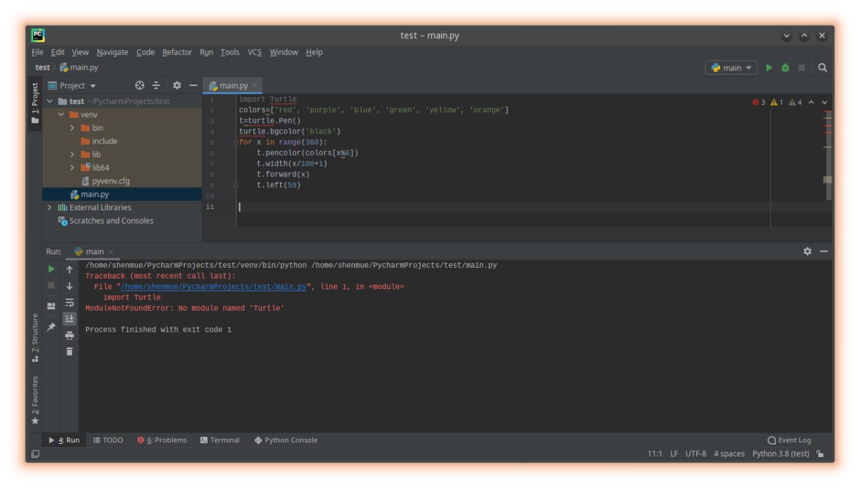The height and width of the screenshot is (488, 860).
Task: Close the main.py editor tab
Action: pos(255,86)
